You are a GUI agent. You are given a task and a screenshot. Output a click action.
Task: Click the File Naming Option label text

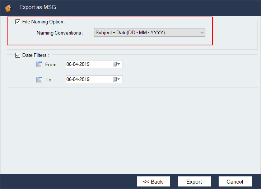click(43, 22)
